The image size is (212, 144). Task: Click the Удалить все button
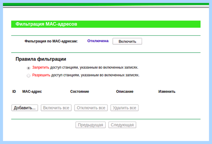tap(124, 108)
